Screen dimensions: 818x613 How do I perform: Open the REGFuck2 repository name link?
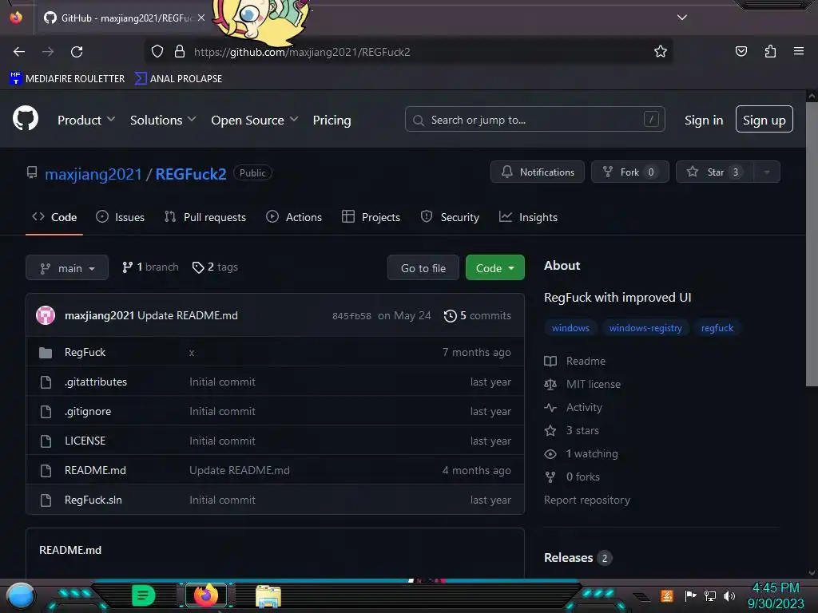tap(191, 173)
